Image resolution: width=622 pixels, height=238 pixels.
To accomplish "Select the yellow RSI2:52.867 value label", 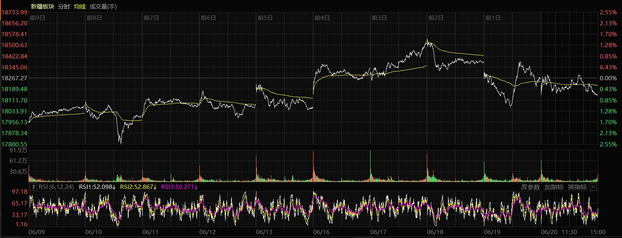I will coord(138,187).
